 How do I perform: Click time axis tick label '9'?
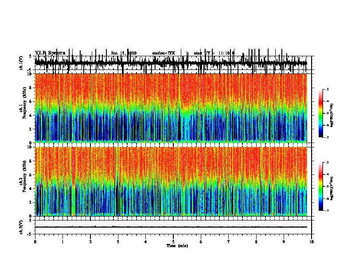coord(284,242)
